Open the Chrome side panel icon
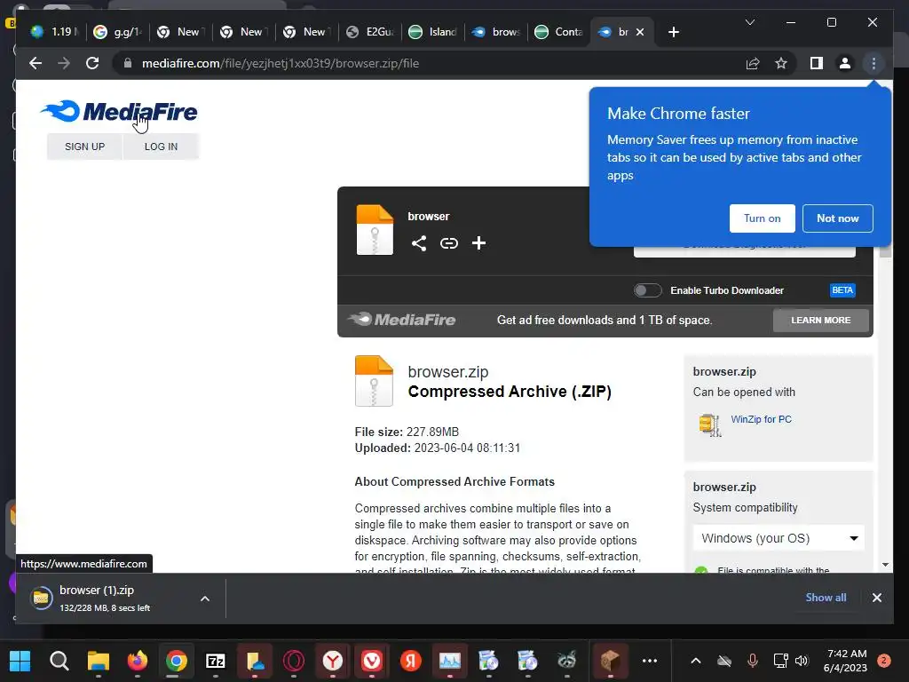Viewport: 909px width, 682px height. (x=817, y=63)
